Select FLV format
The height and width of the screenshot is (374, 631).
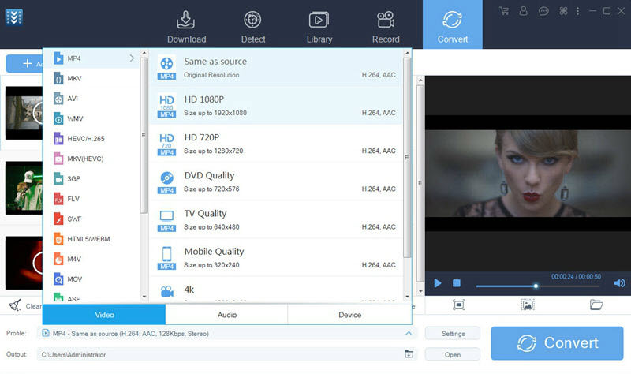(x=91, y=199)
